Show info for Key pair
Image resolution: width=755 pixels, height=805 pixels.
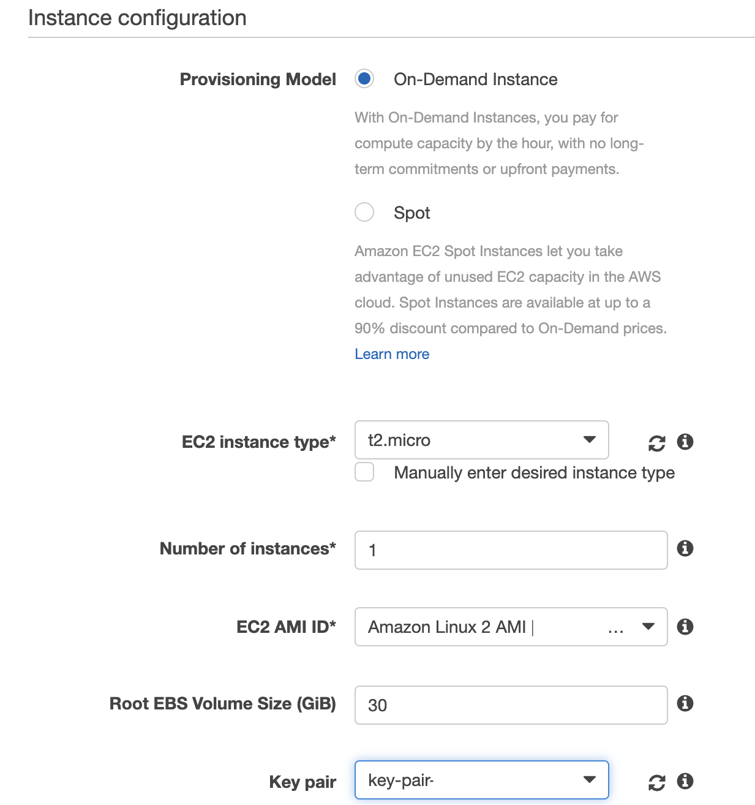[685, 781]
